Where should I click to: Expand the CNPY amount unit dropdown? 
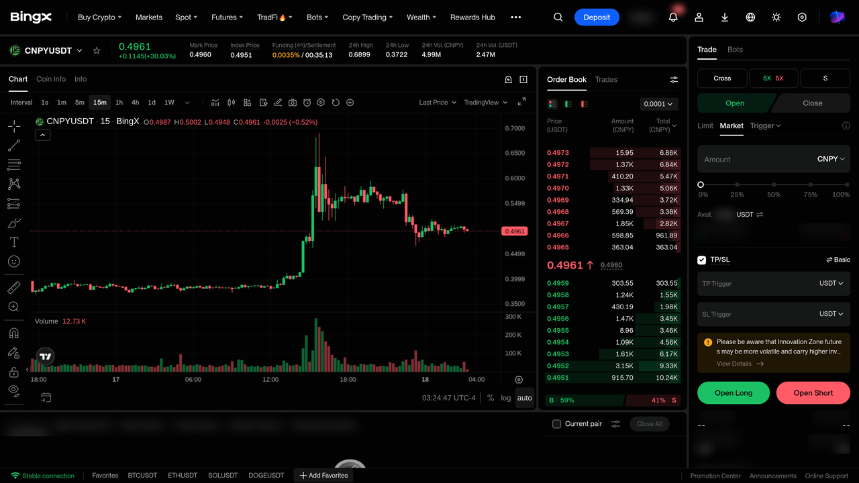831,159
